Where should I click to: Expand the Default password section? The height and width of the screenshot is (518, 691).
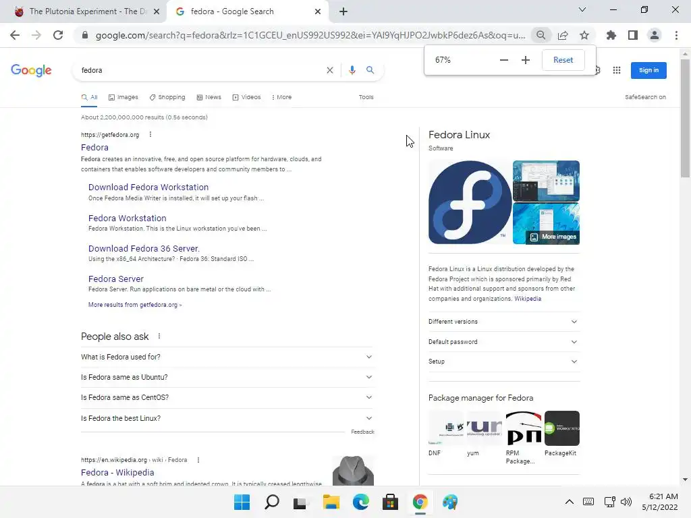tap(503, 342)
